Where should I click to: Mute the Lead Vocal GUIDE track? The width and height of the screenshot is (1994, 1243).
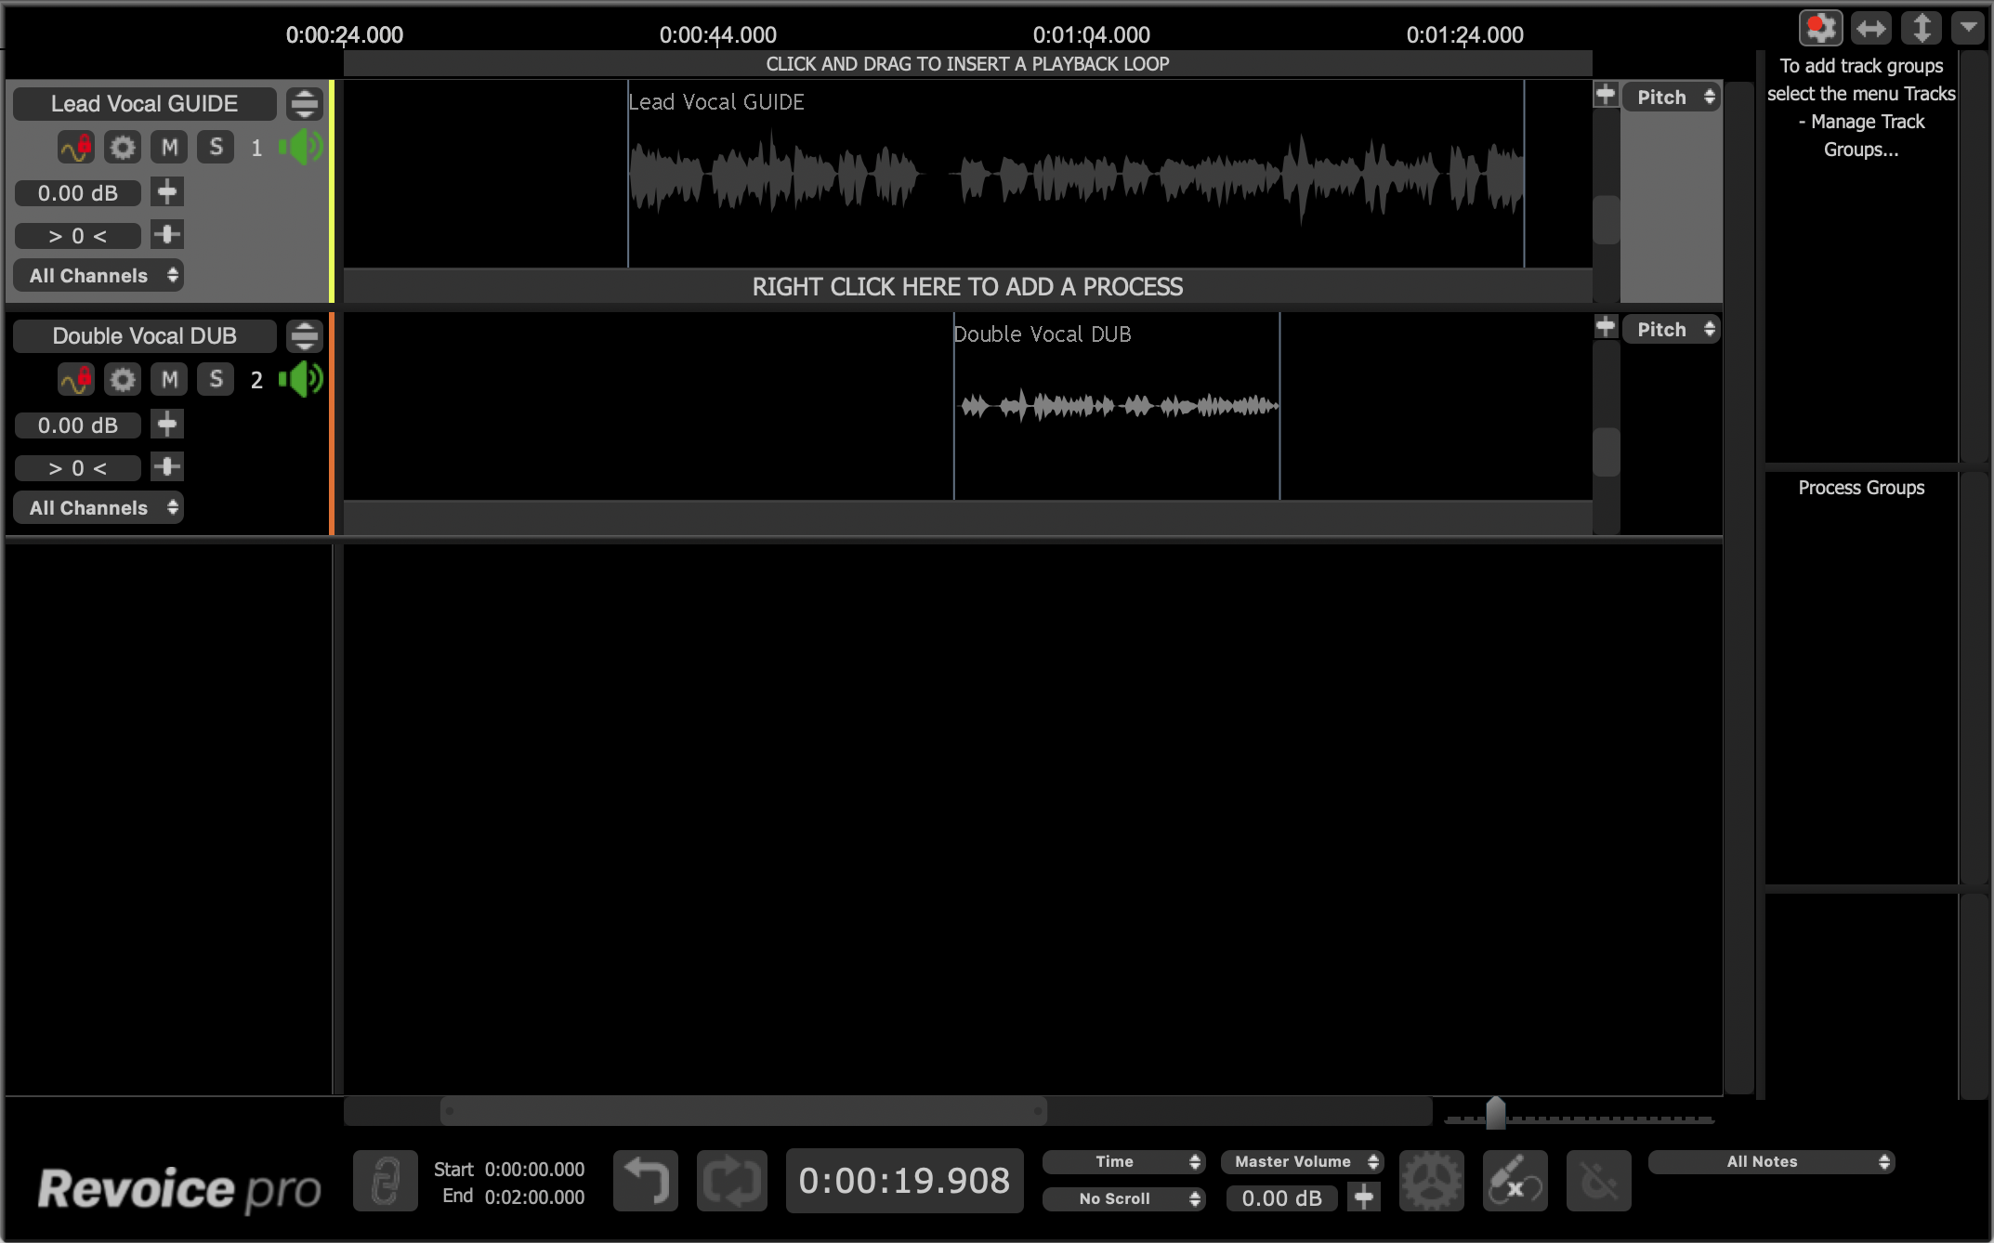(169, 147)
